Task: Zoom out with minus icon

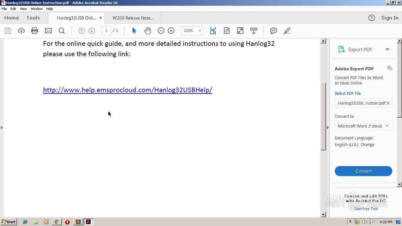Action: (x=161, y=31)
